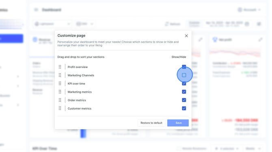Grab the Marketing Channels drag handle
The width and height of the screenshot is (272, 152).
click(x=60, y=75)
